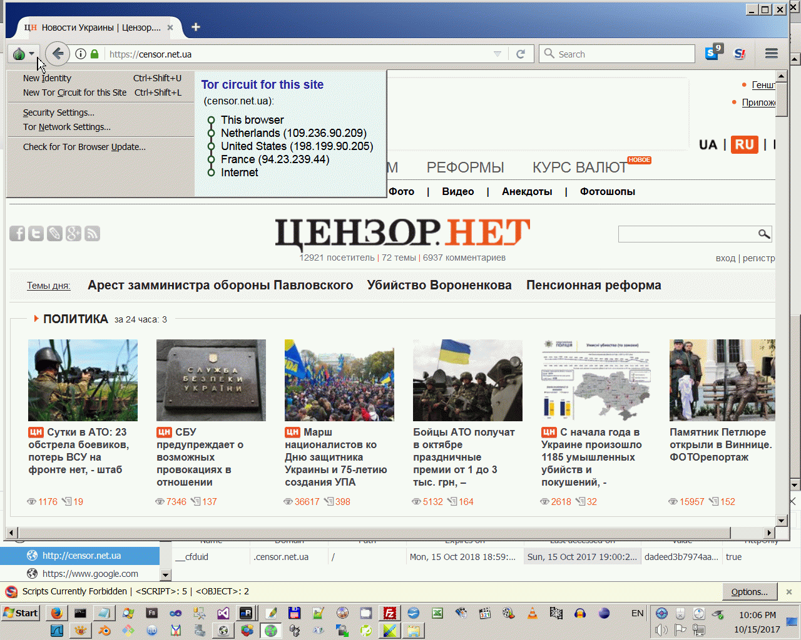Image resolution: width=801 pixels, height=640 pixels.
Task: Select http://censor.net.ua in the cookie list
Action: 80,556
